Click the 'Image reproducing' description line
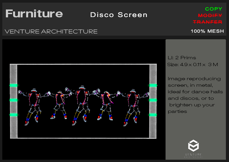 click(194, 79)
